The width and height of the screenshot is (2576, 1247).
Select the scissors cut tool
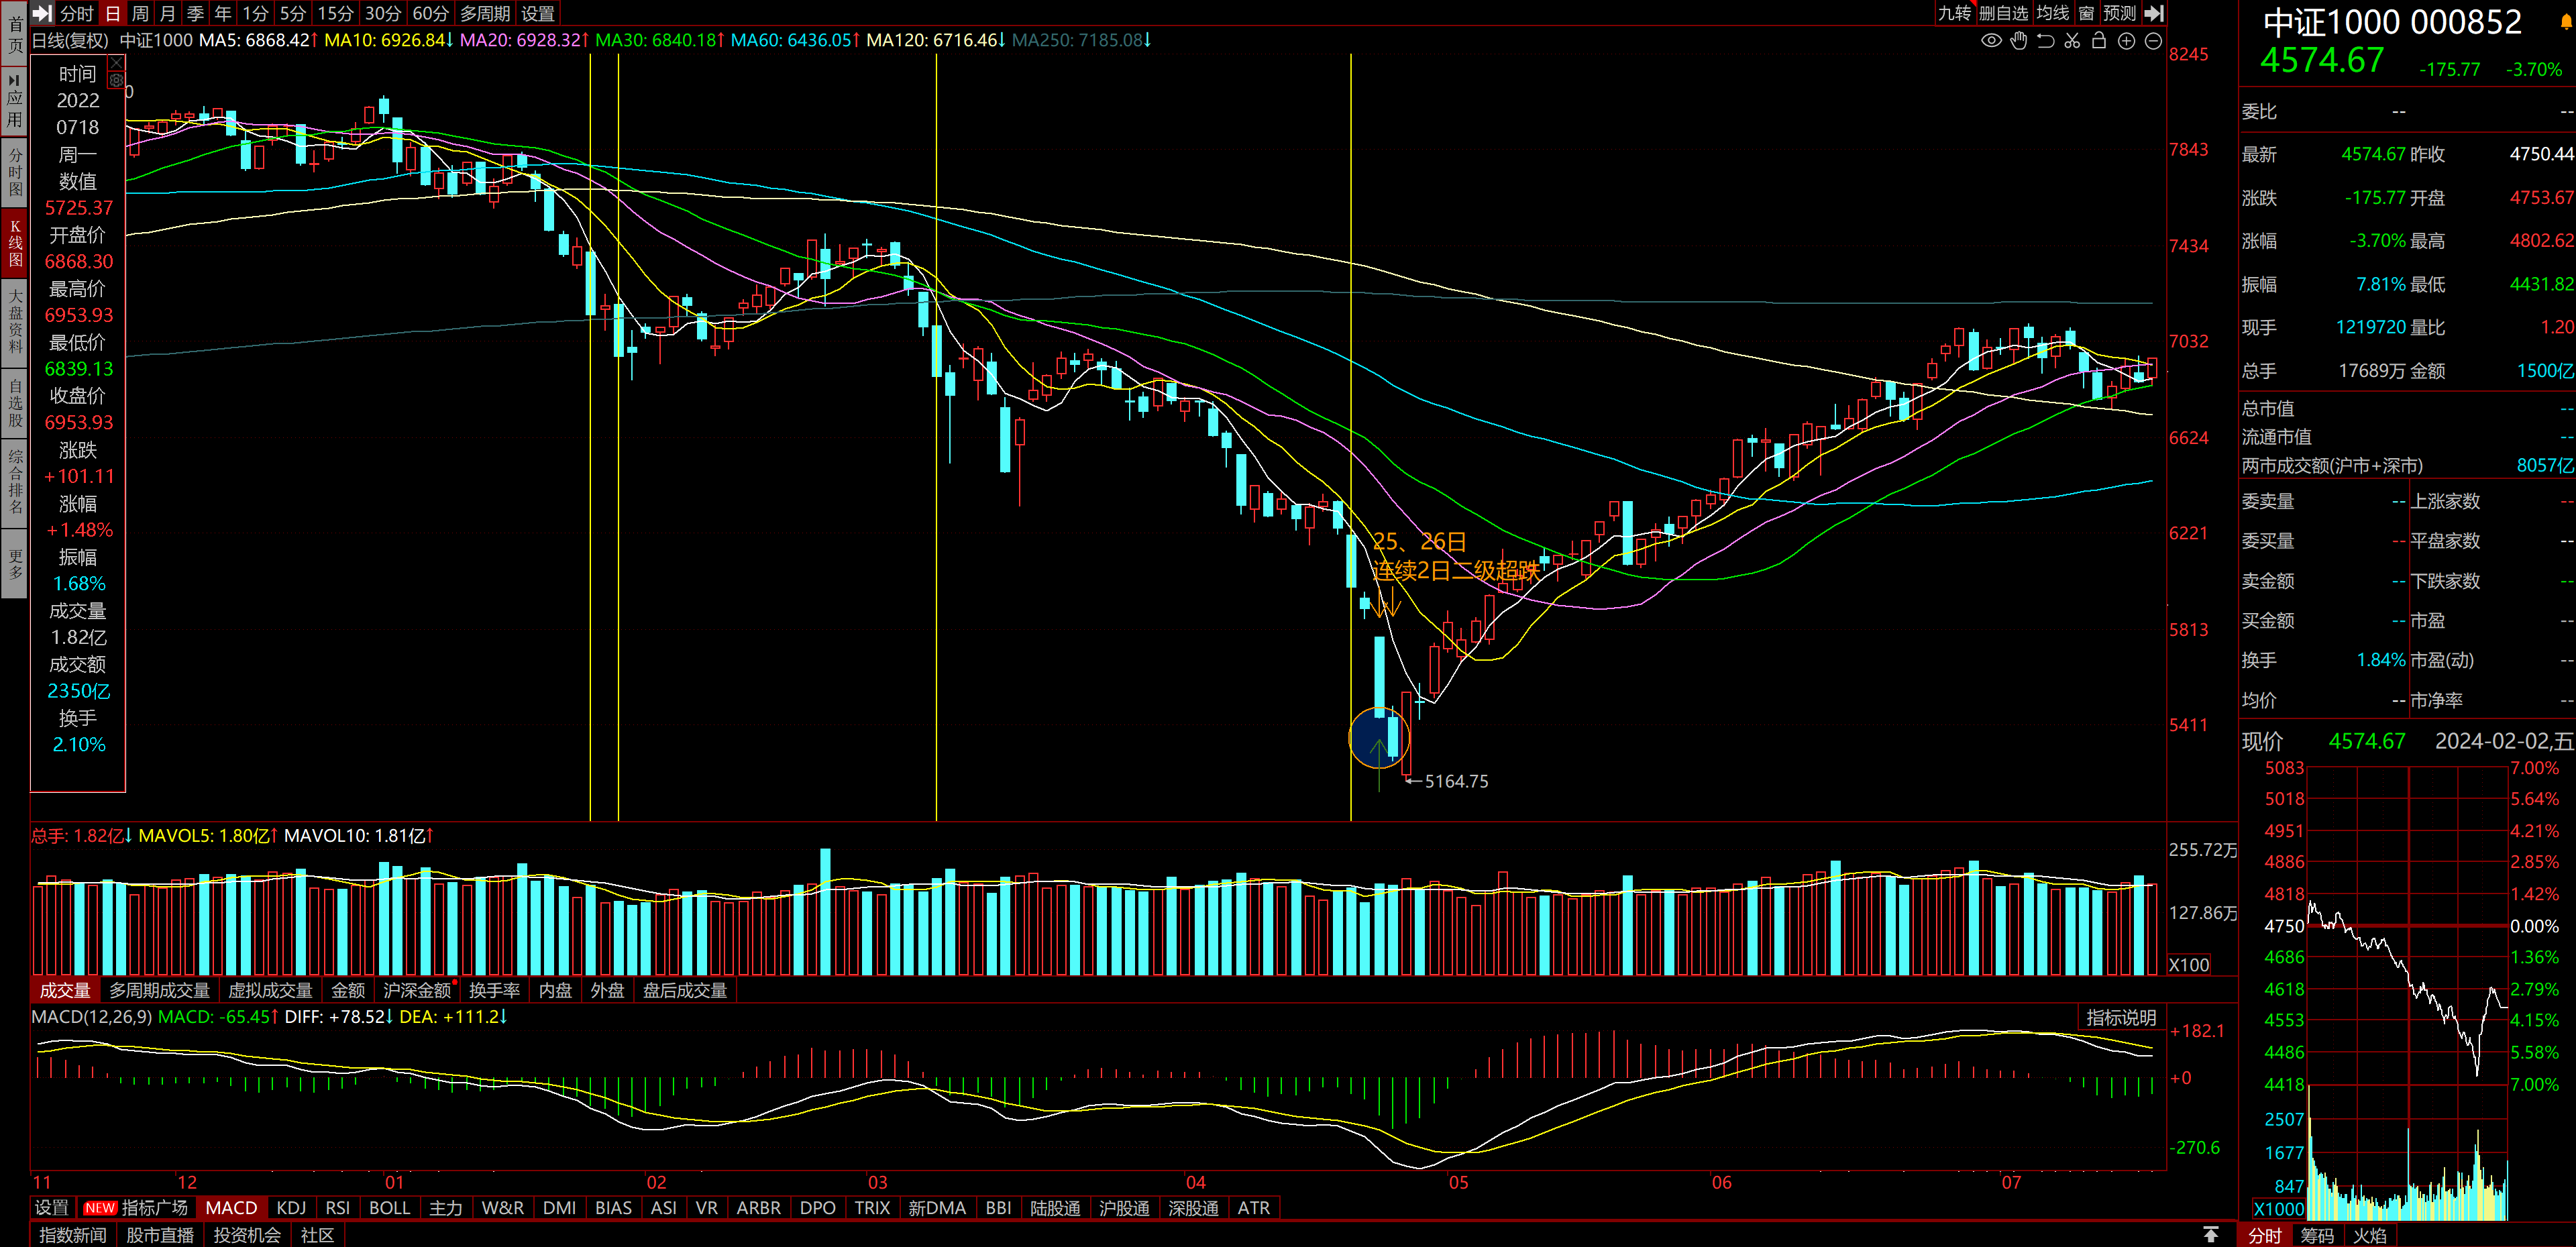click(x=2072, y=41)
